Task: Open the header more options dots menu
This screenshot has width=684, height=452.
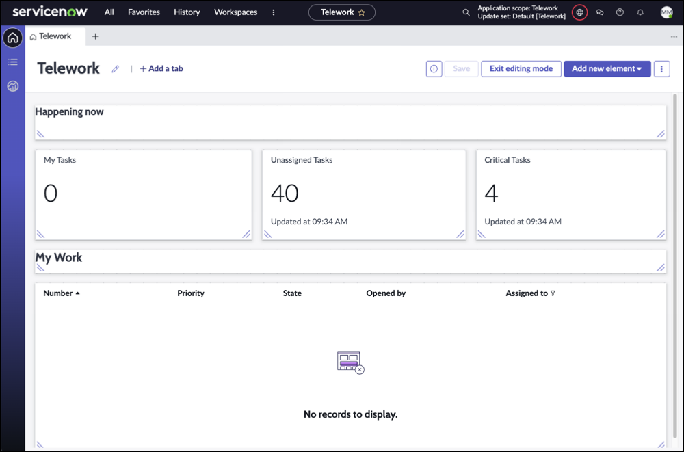Action: tap(274, 12)
